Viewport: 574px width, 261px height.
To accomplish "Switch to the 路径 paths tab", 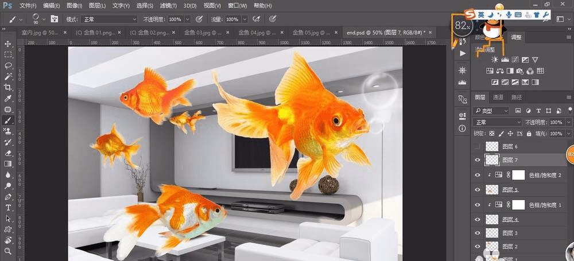I will click(517, 98).
